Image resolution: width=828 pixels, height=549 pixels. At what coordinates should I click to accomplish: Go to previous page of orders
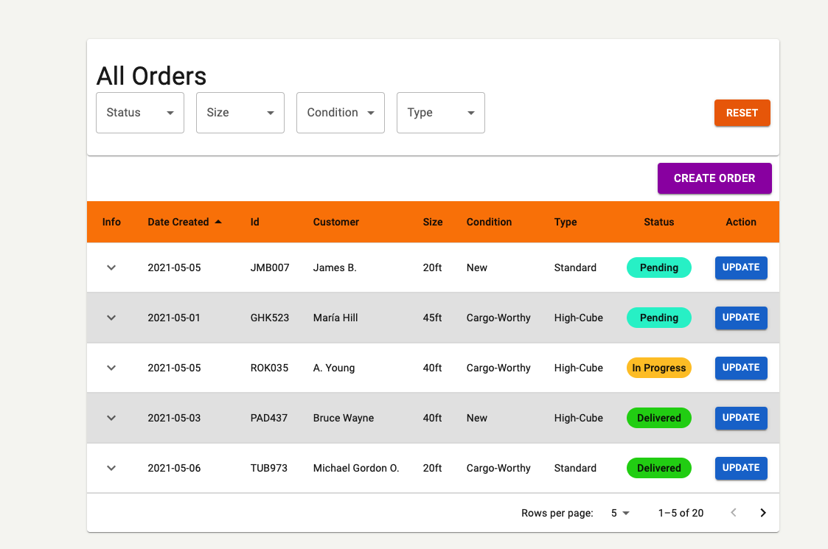(734, 513)
